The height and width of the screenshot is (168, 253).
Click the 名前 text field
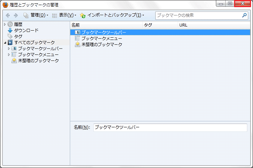pos(170,127)
